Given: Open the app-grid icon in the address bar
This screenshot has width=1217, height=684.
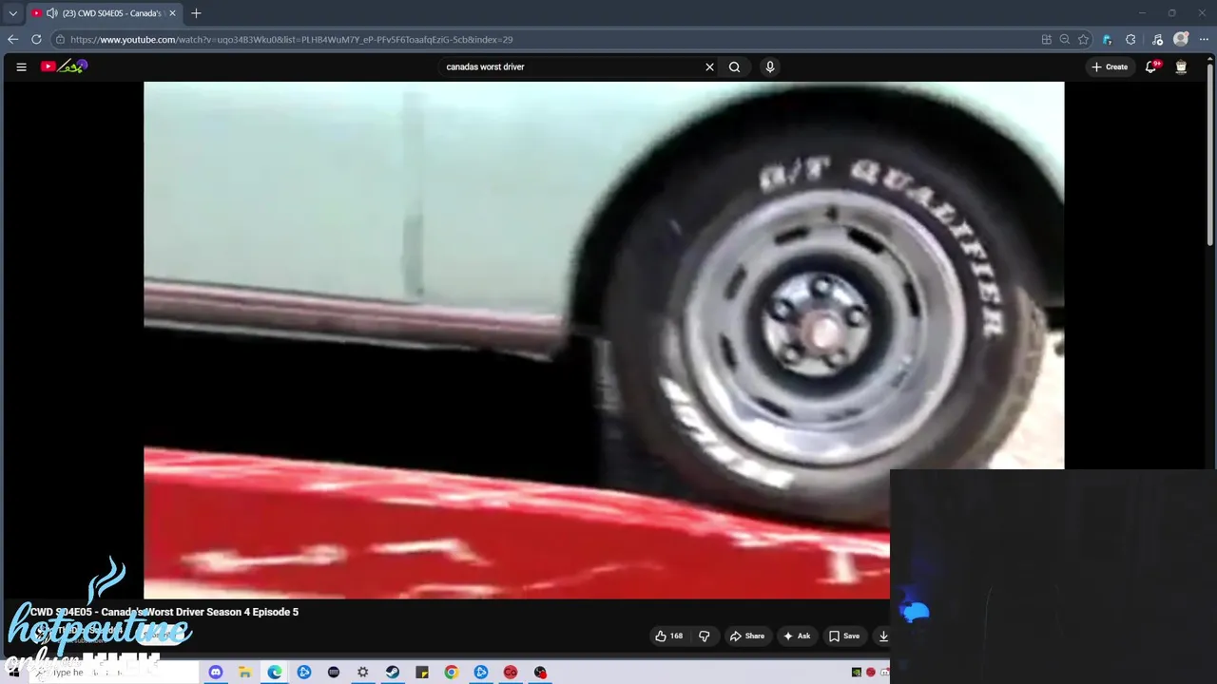Looking at the screenshot, I should [x=1047, y=39].
